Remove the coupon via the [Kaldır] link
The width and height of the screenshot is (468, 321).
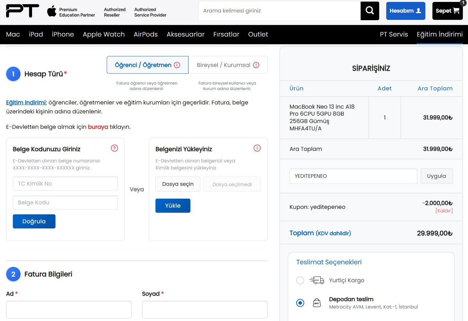coord(444,211)
